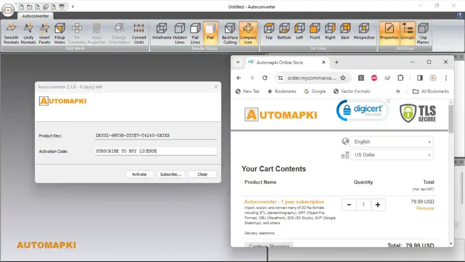Click the browser address bar URL

(312, 78)
